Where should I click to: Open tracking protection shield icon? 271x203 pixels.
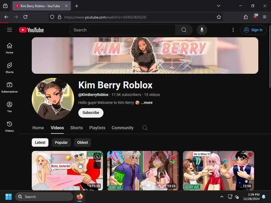[x=52, y=17]
